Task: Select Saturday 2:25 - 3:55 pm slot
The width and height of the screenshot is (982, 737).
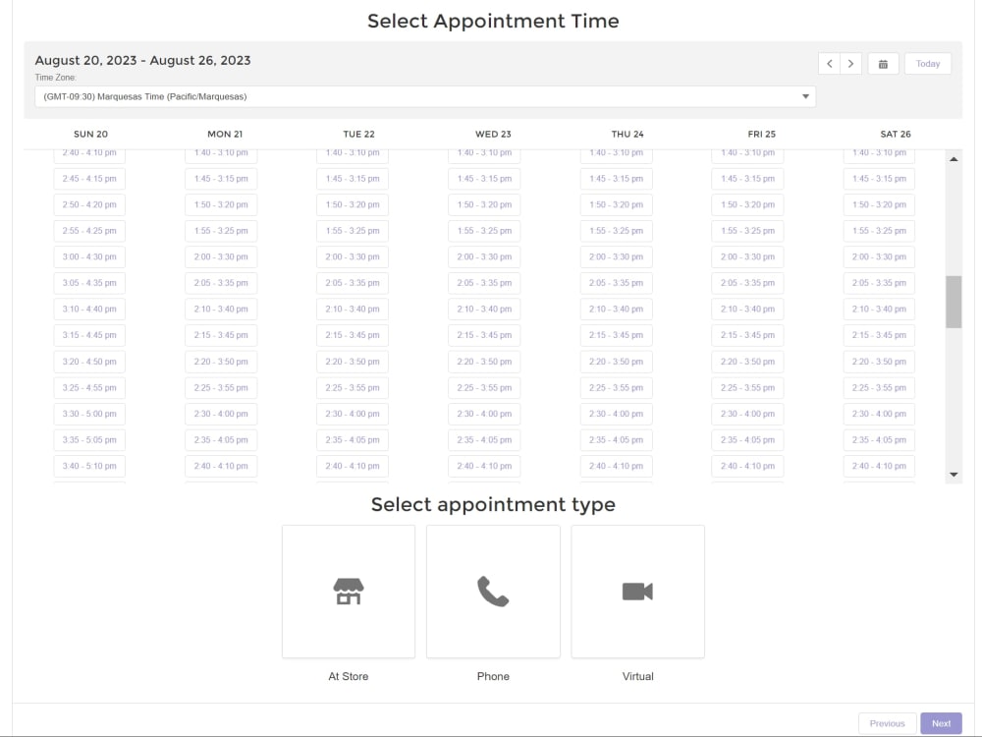Action: pos(879,388)
